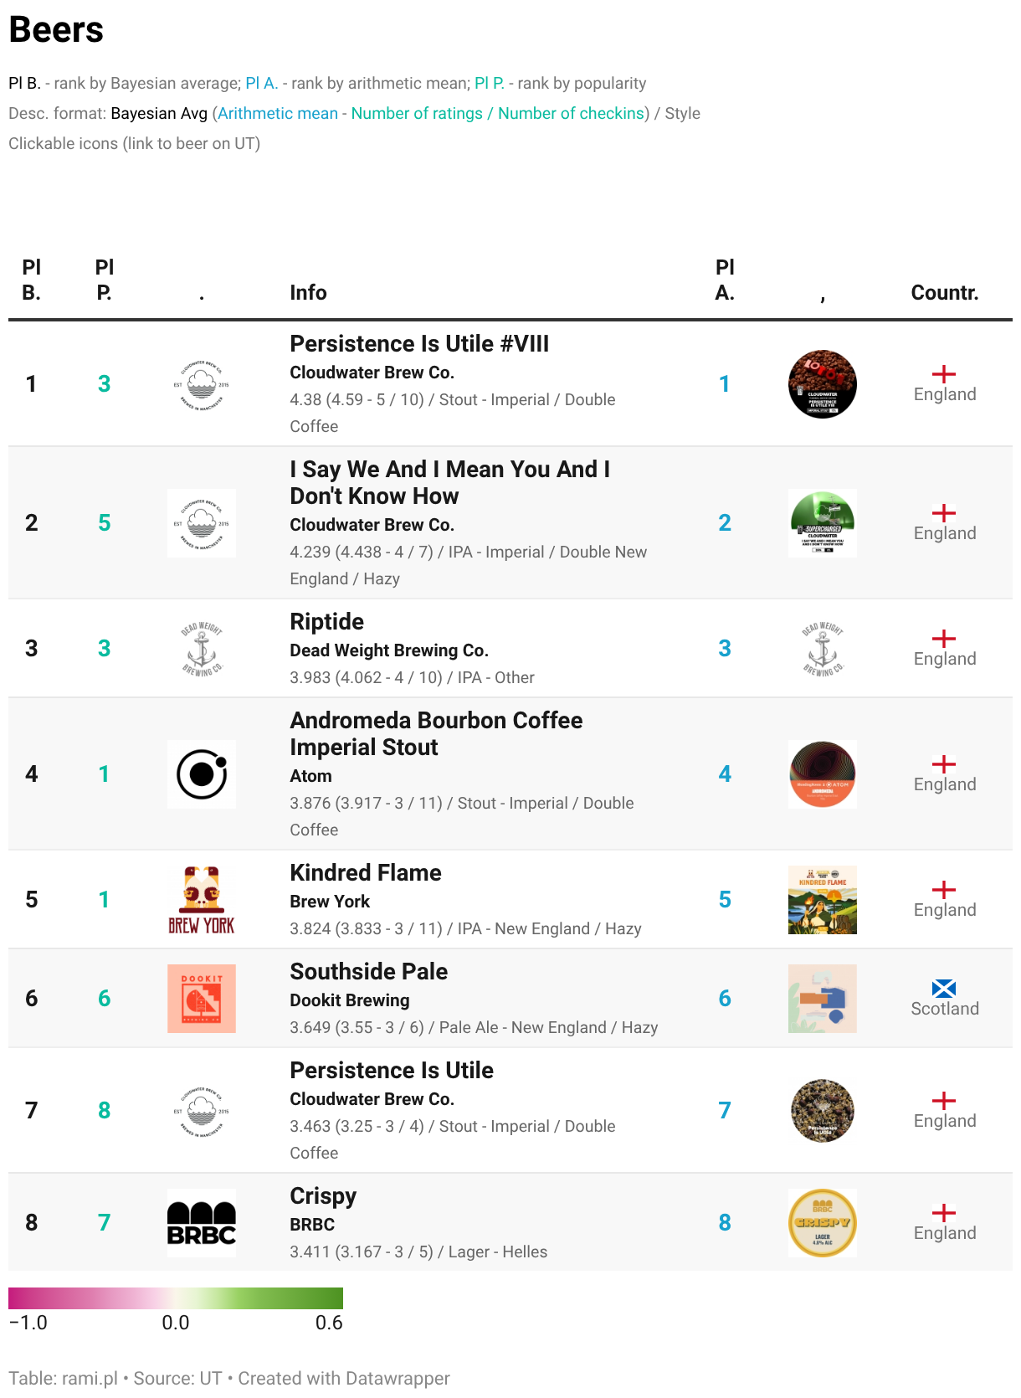The height and width of the screenshot is (1398, 1021).
Task: Click the Cloudwater logo in first row
Action: pos(202,384)
